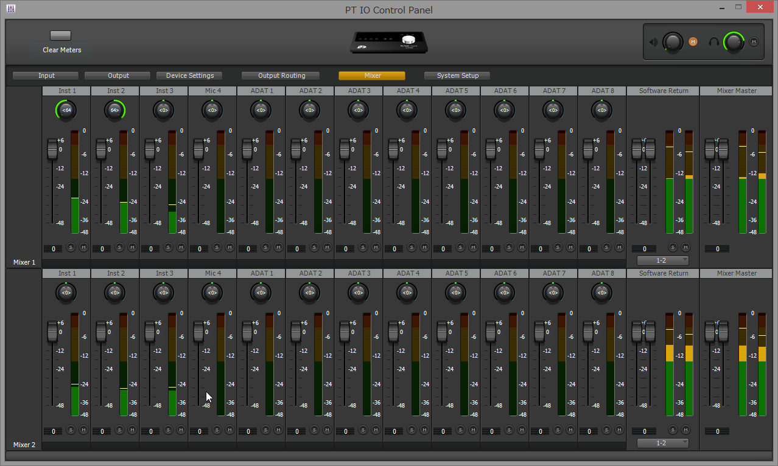Click Mixer 2 ADAT 7 level value field
The height and width of the screenshot is (466, 778).
(540, 431)
